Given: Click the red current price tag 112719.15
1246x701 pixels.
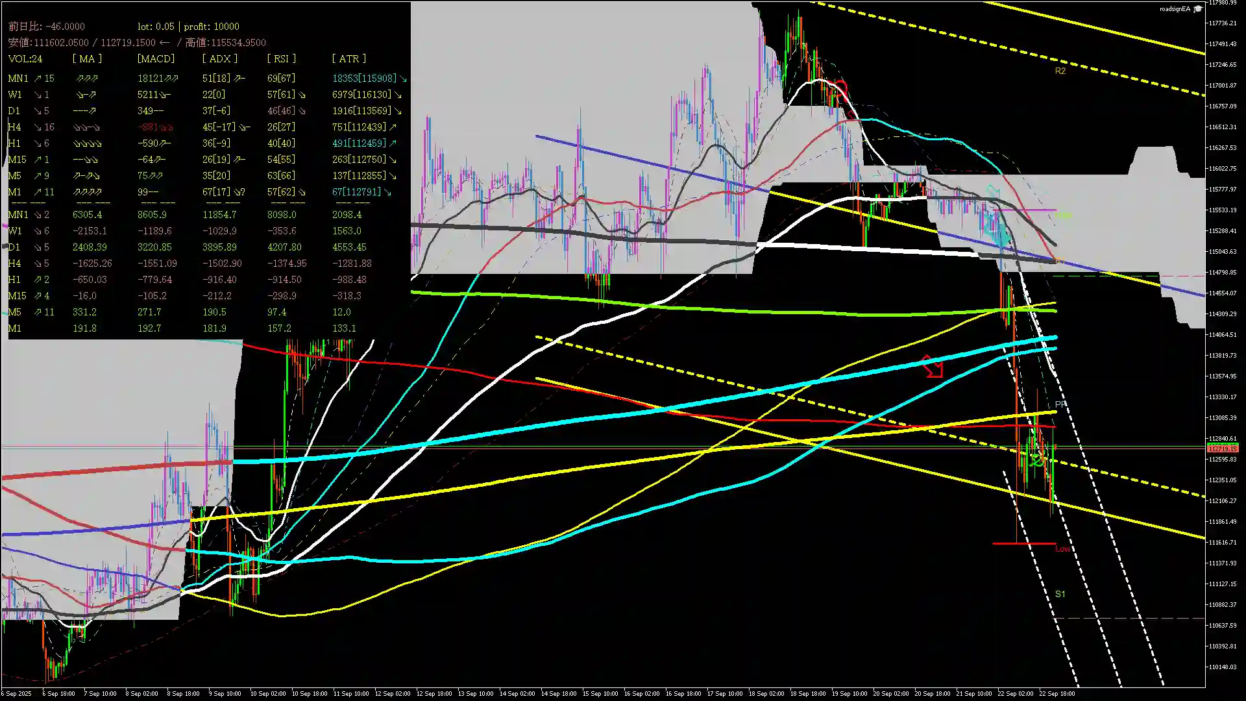Looking at the screenshot, I should pyautogui.click(x=1223, y=449).
